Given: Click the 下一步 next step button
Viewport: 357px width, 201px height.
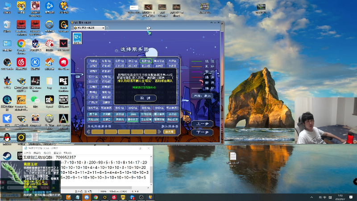Looking at the screenshot, I should coord(203,132).
